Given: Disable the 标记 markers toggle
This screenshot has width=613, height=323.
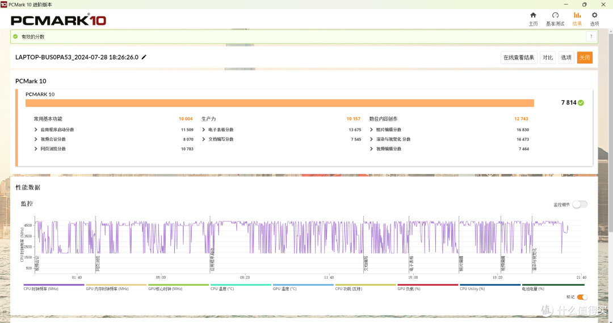Looking at the screenshot, I should tap(582, 297).
